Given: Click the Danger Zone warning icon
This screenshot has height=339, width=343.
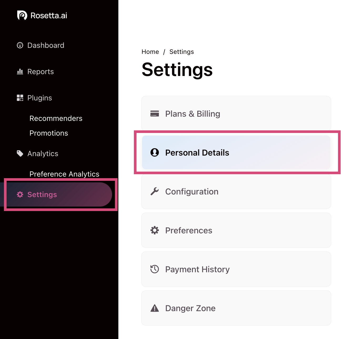Looking at the screenshot, I should pos(155,308).
